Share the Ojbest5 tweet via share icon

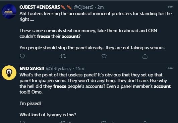[145, 56]
